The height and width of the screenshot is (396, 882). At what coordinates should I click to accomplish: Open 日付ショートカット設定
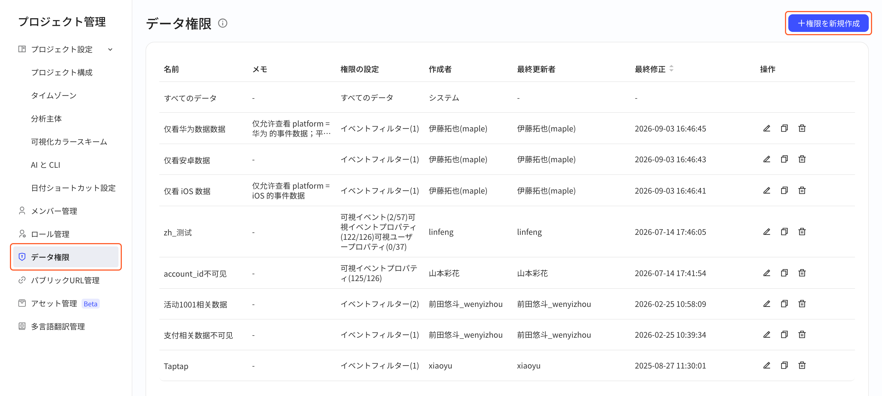click(73, 188)
